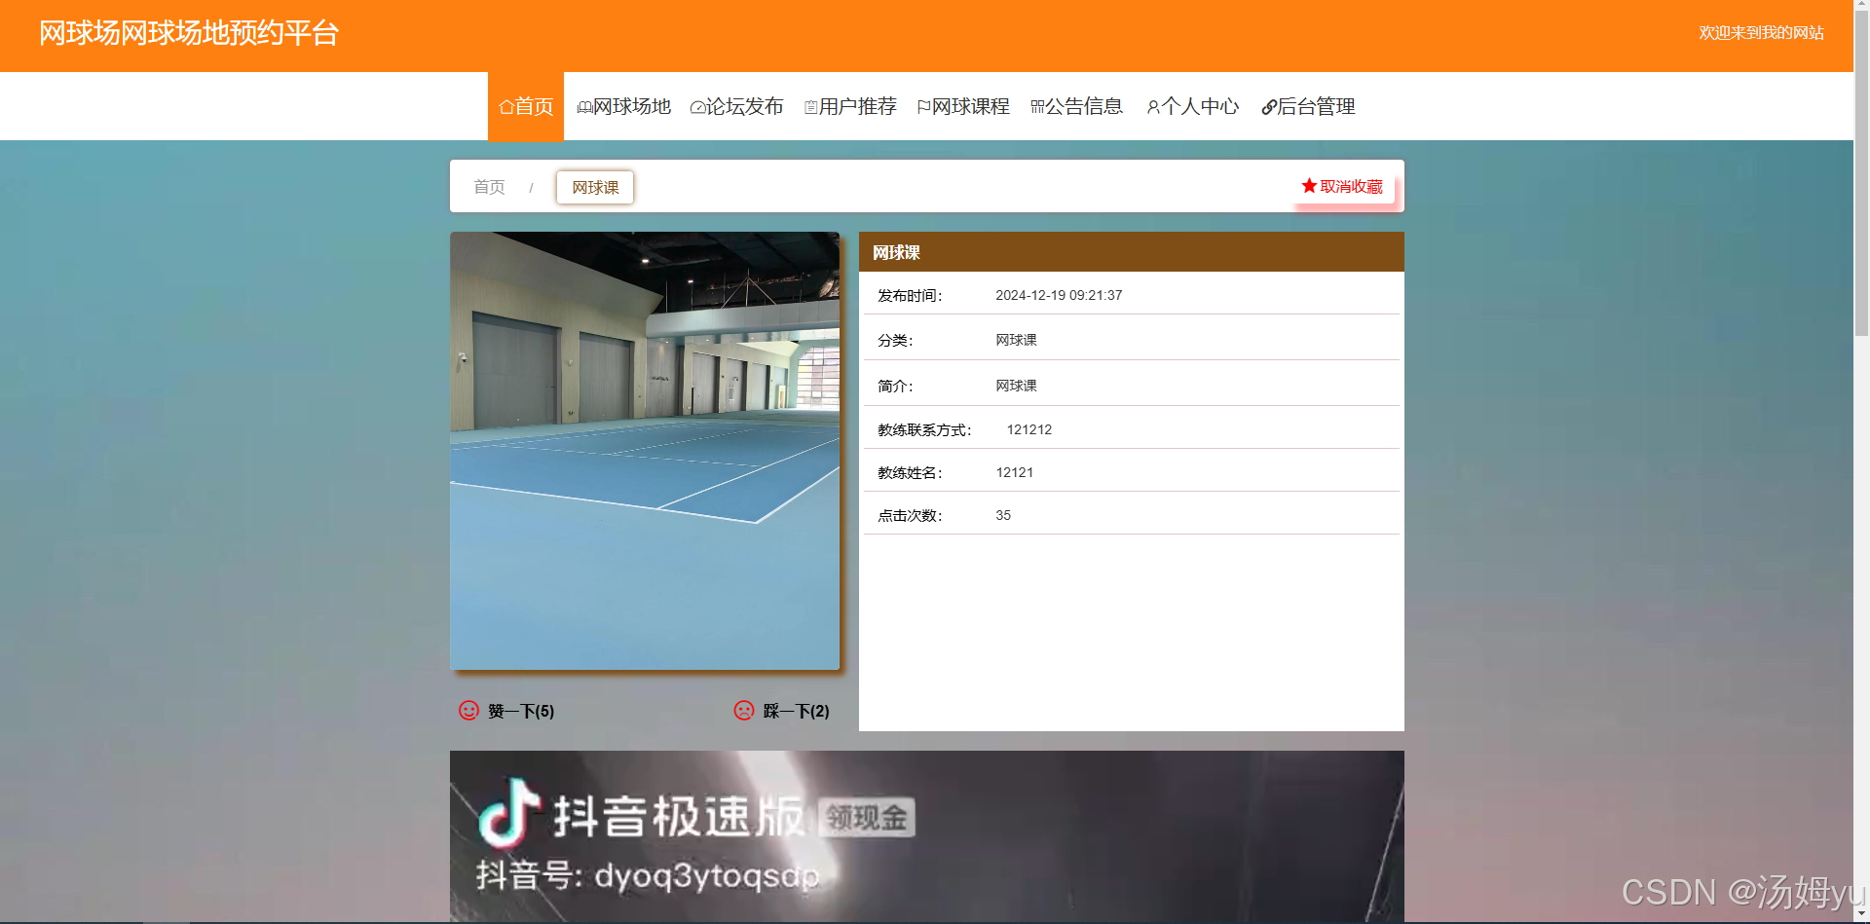
Task: Open the 网球场地 menu item
Action: [624, 106]
